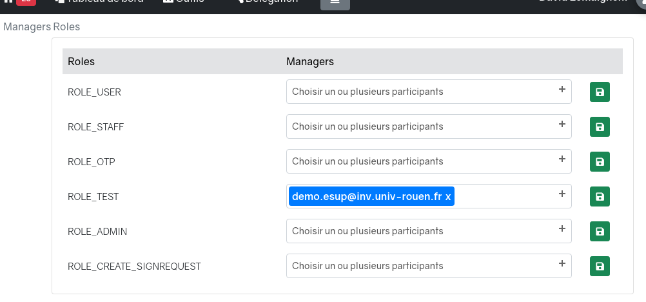Expand ROLE_USER participants plus sign
The width and height of the screenshot is (646, 302).
tap(562, 90)
